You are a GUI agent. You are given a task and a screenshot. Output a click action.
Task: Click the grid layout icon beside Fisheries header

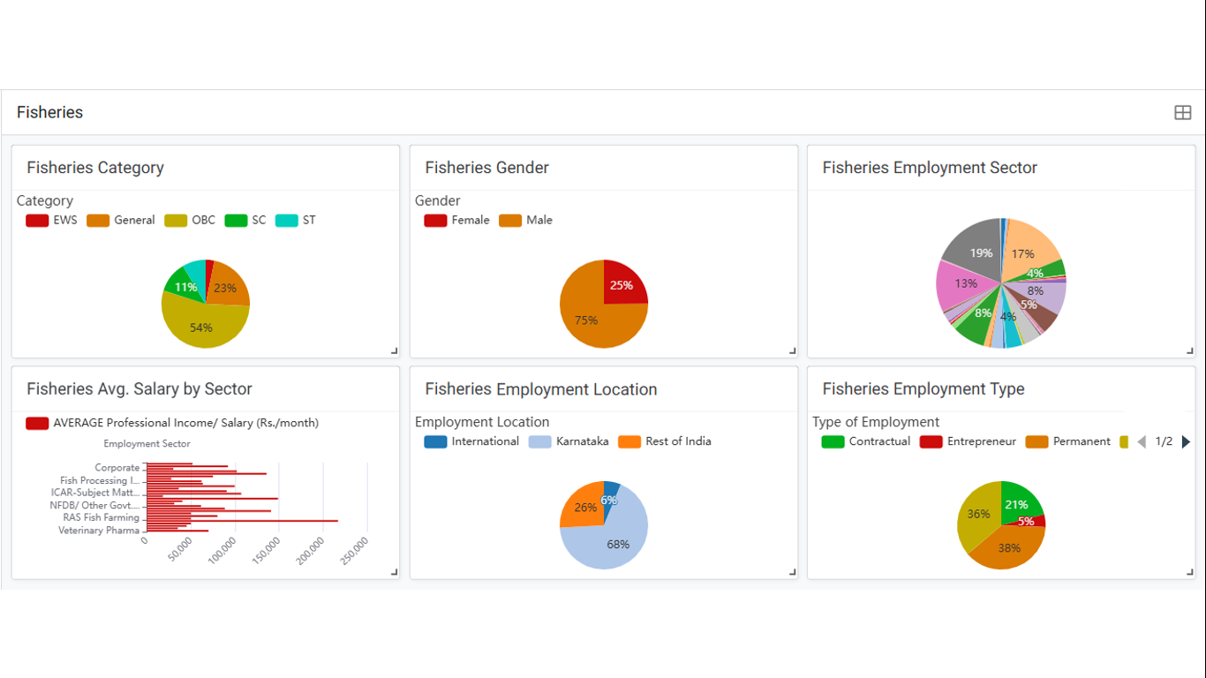[x=1182, y=112]
